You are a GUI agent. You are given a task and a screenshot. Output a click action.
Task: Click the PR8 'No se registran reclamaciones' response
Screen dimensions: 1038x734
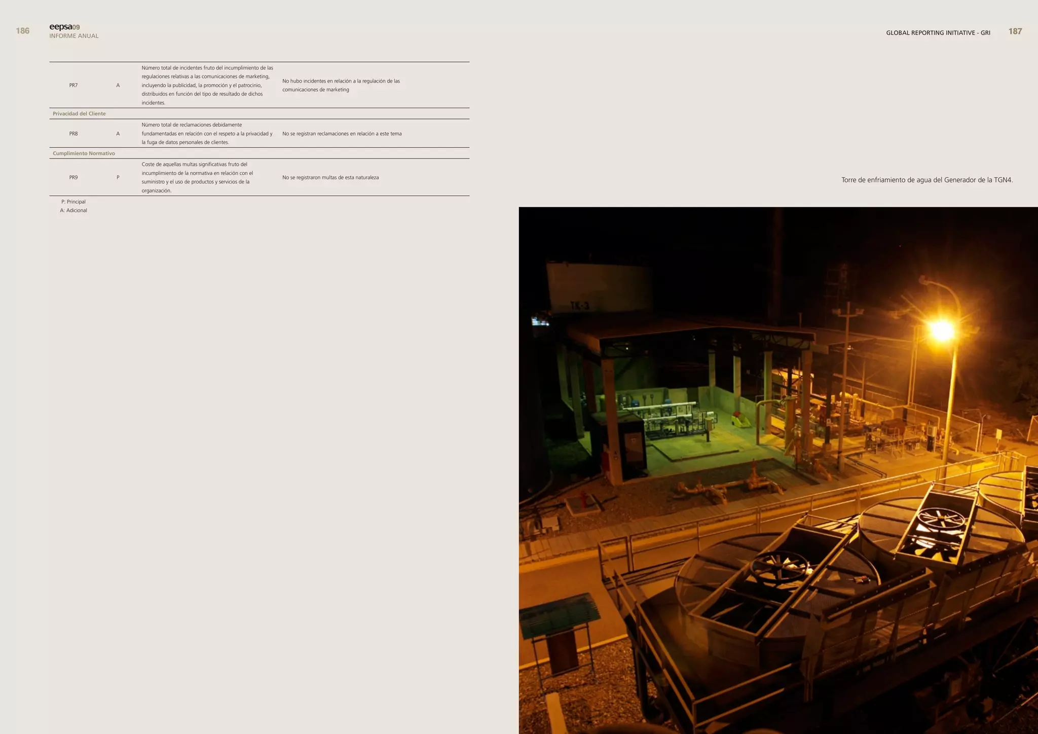click(x=342, y=134)
